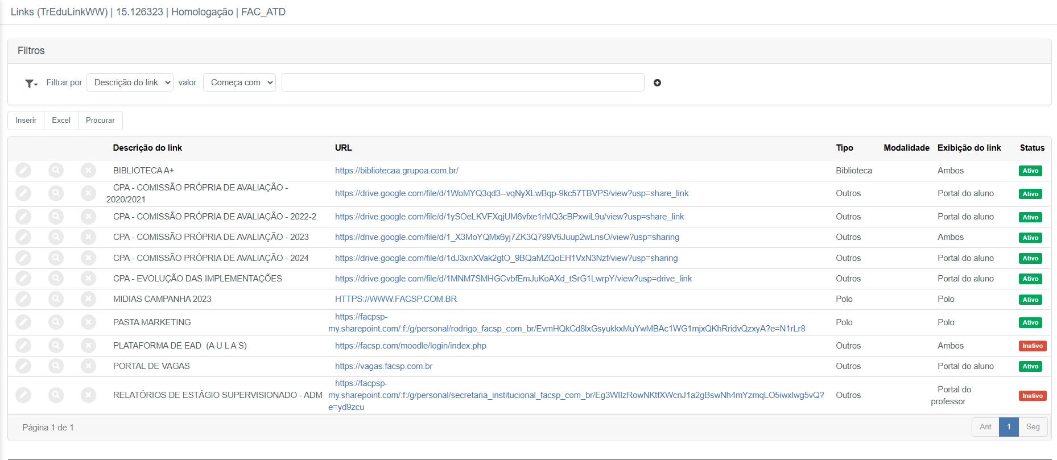Click into the filter value text field
The image size is (1057, 460).
[x=463, y=82]
